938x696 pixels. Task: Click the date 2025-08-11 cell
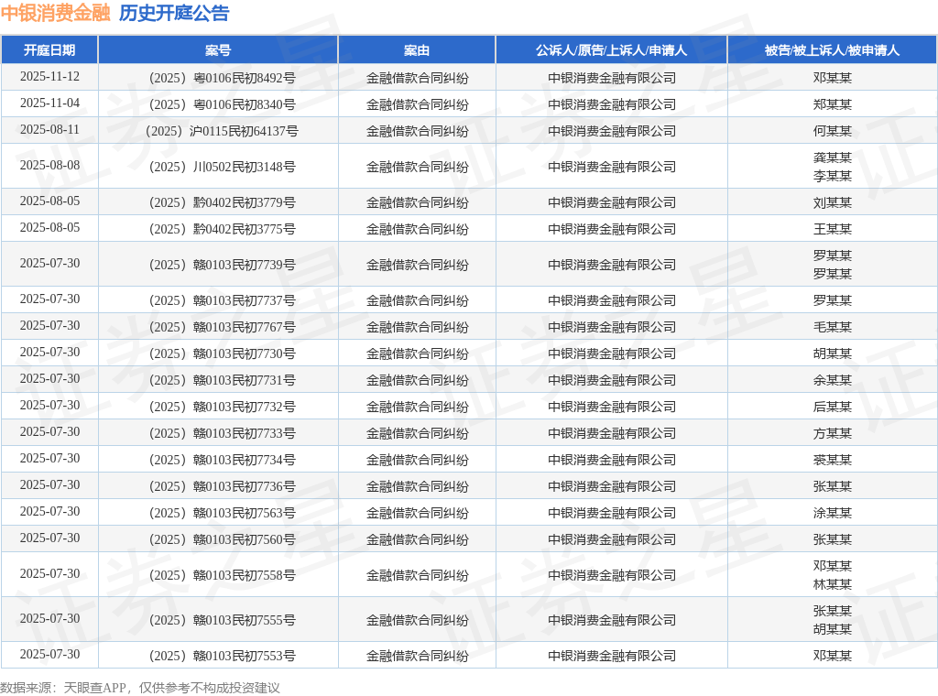[x=49, y=130]
